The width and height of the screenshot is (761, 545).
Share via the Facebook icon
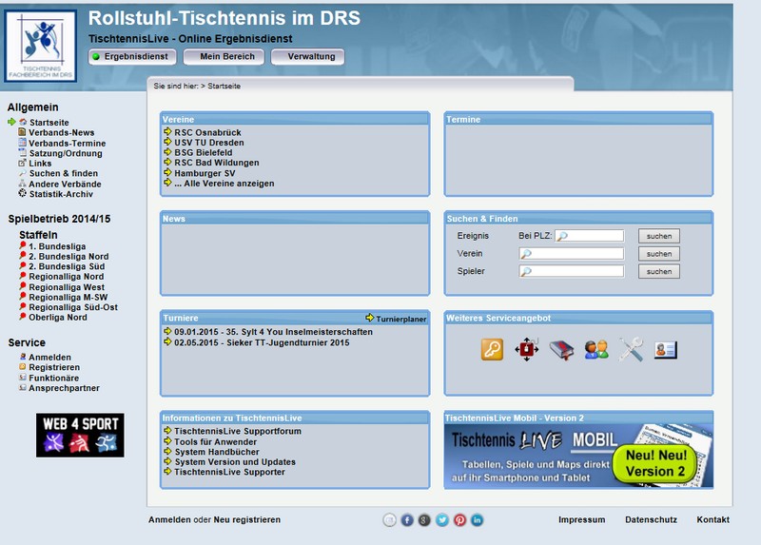click(x=407, y=520)
